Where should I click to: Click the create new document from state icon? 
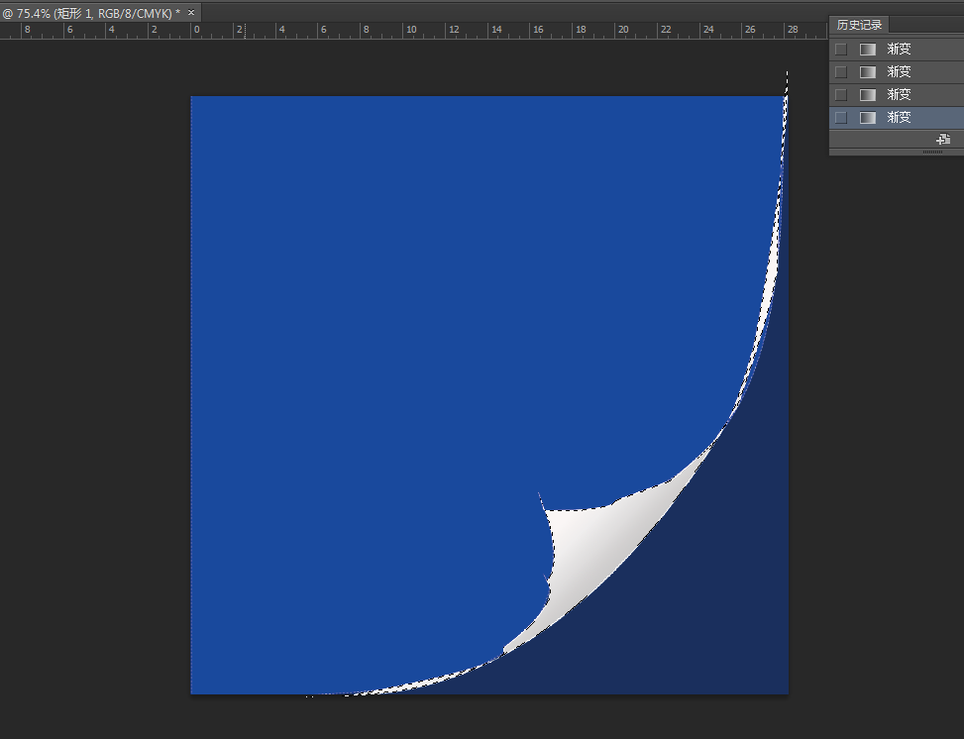pyautogui.click(x=942, y=140)
